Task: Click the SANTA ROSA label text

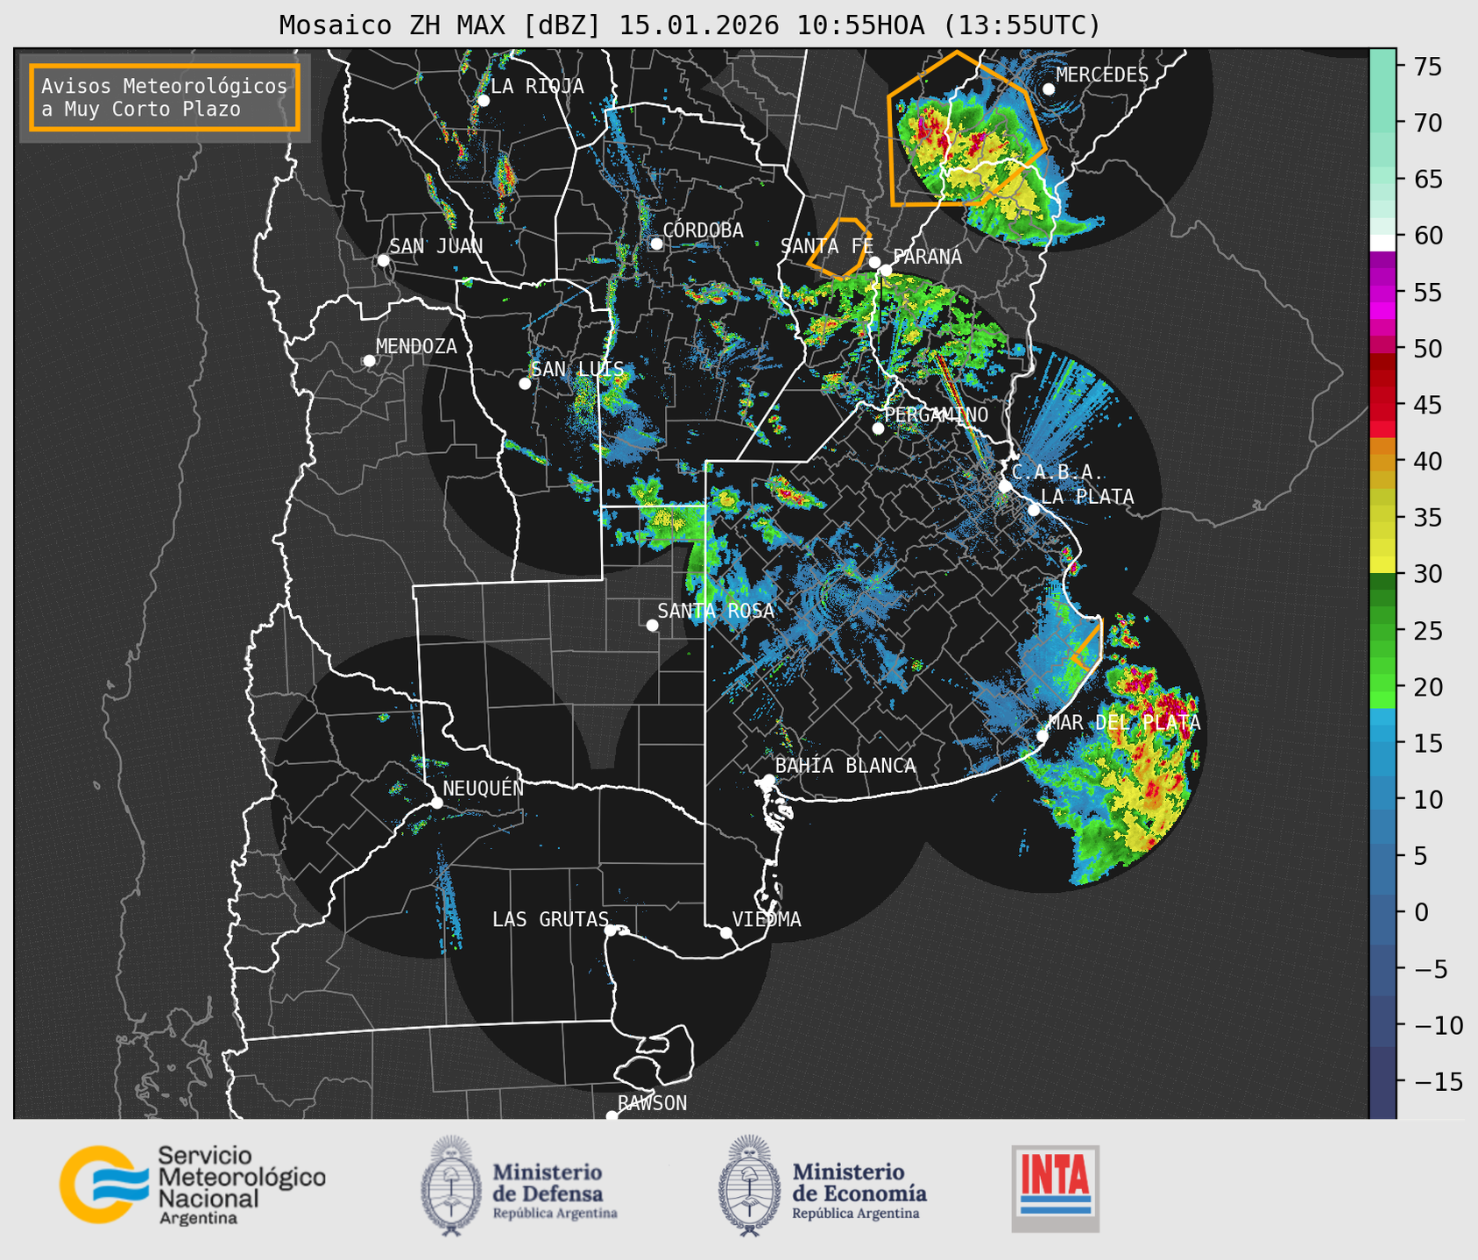Action: 716,611
